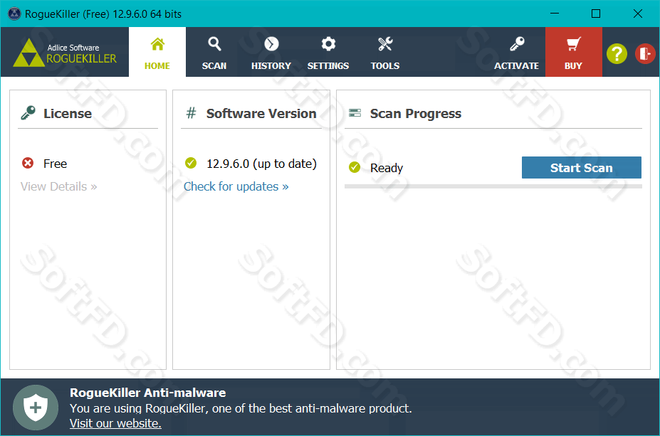Open the Activate license section
660x436 pixels.
516,52
